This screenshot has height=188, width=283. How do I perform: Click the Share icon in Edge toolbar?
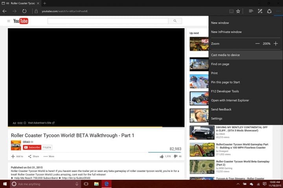pos(269,11)
